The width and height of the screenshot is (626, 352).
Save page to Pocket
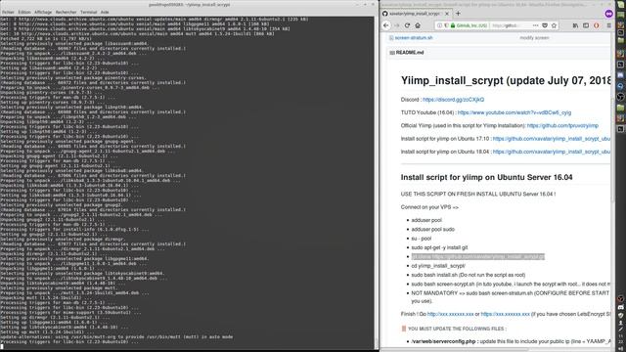coord(545,25)
